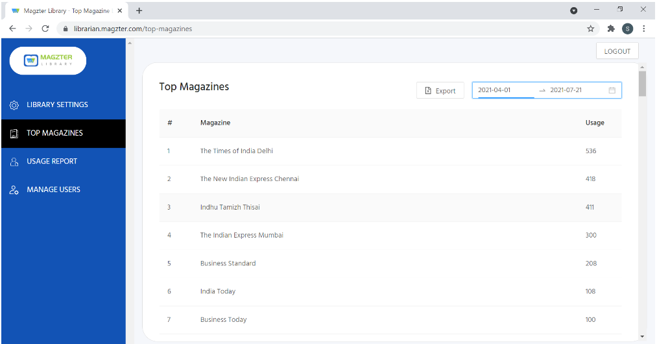Open Library Settings menu
657x344 pixels.
pos(64,105)
